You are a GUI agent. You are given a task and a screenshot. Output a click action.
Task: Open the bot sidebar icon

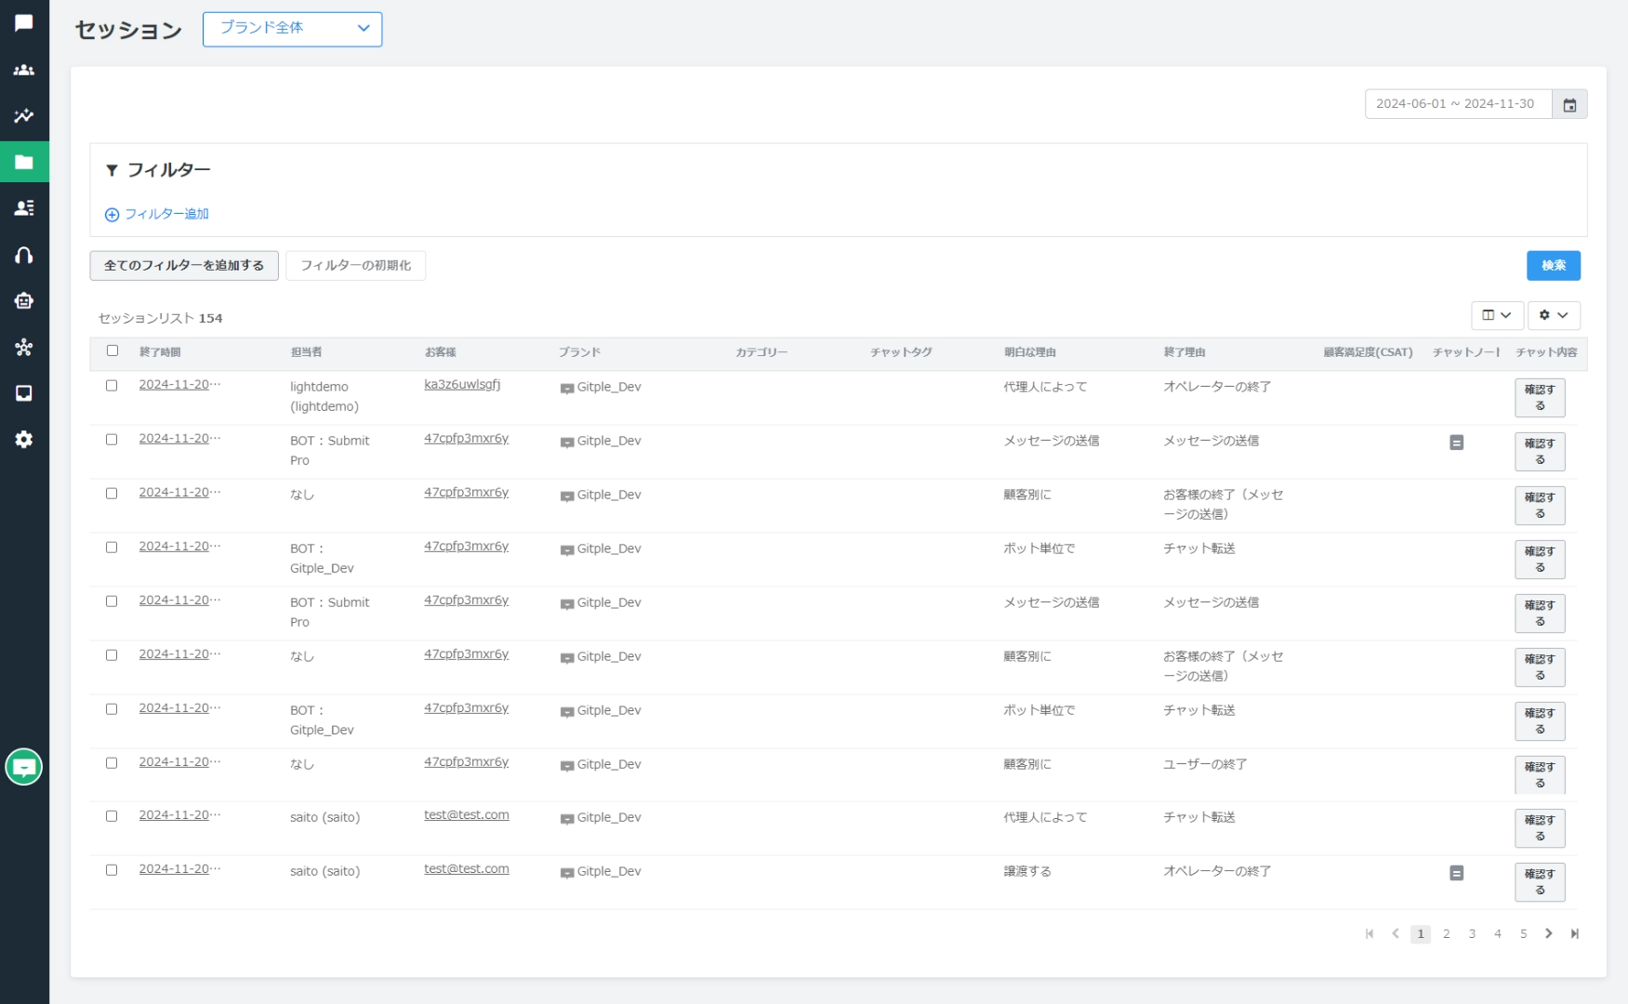pos(24,301)
